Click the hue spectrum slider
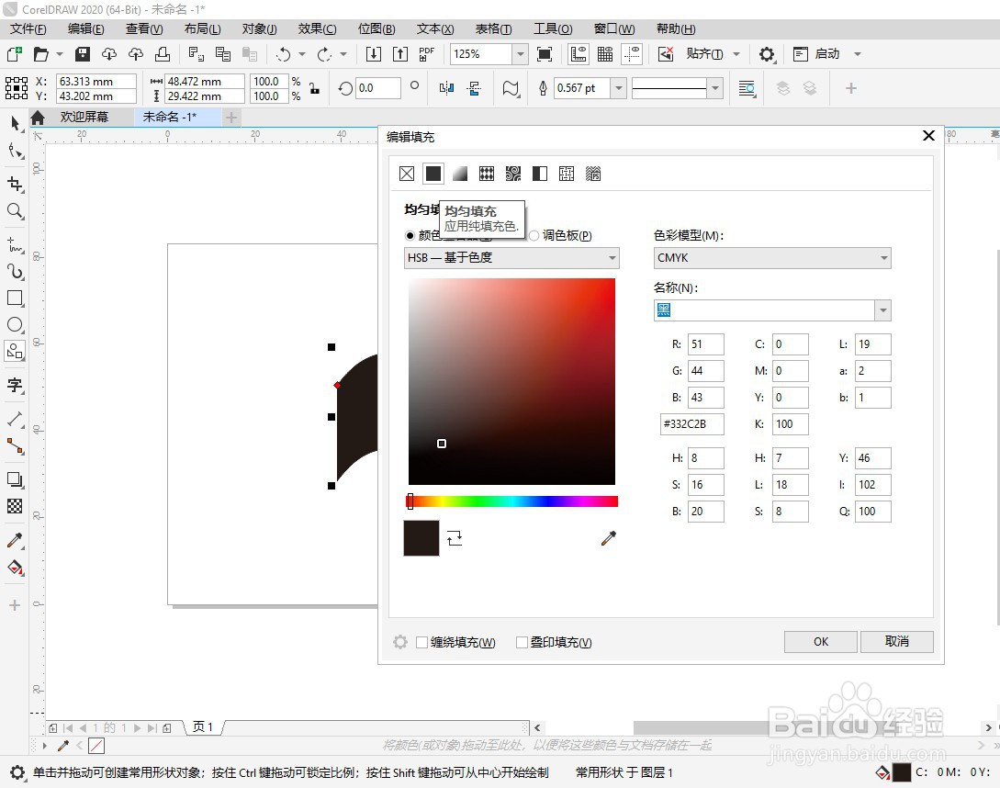 click(x=512, y=501)
